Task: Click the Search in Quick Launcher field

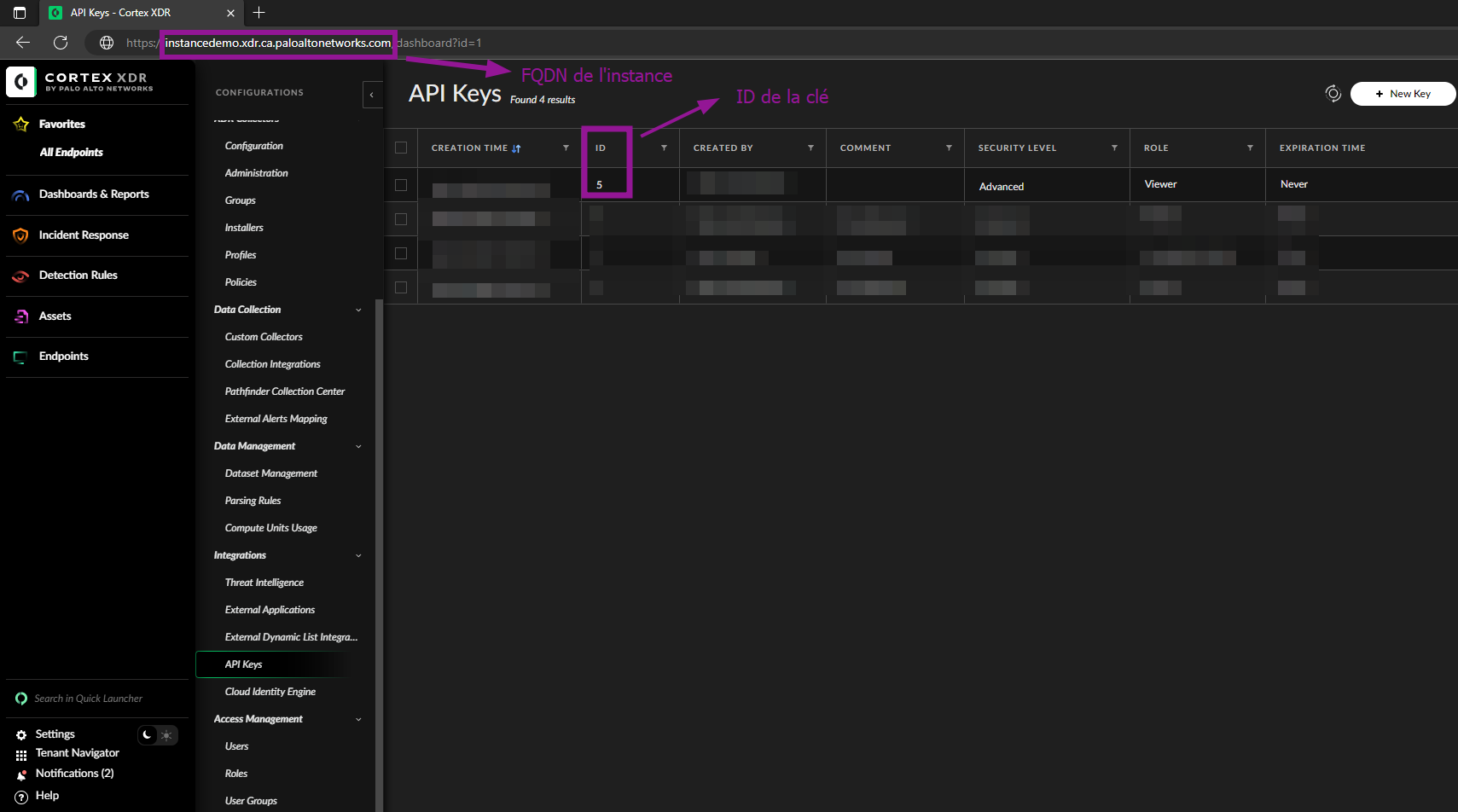Action: 89,699
